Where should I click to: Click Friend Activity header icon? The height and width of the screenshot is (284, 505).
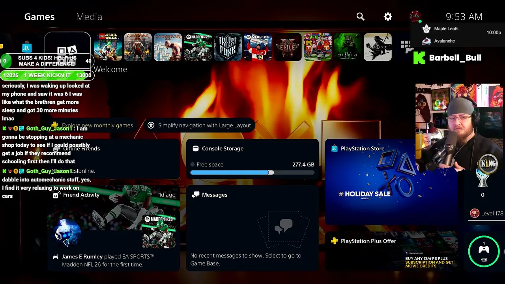click(x=56, y=195)
